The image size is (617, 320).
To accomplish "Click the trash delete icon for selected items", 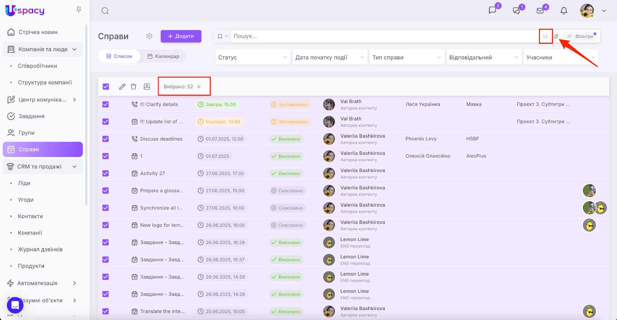I will tap(133, 87).
